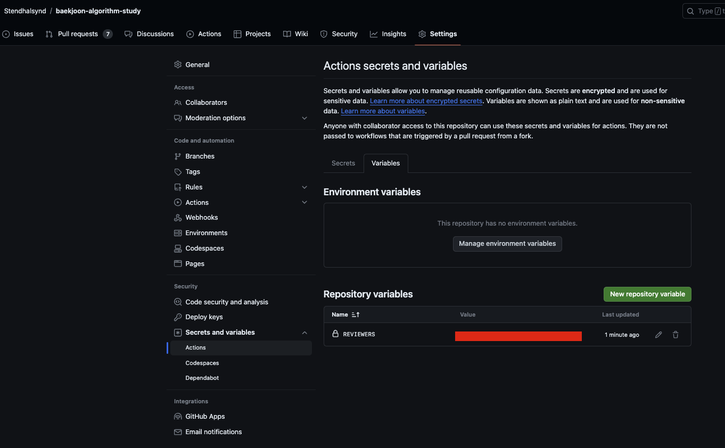The width and height of the screenshot is (725, 448).
Task: Open baekjoon-algorithm-study repository link
Action: pos(98,11)
